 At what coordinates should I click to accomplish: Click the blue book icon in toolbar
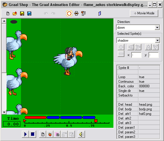[100, 13]
